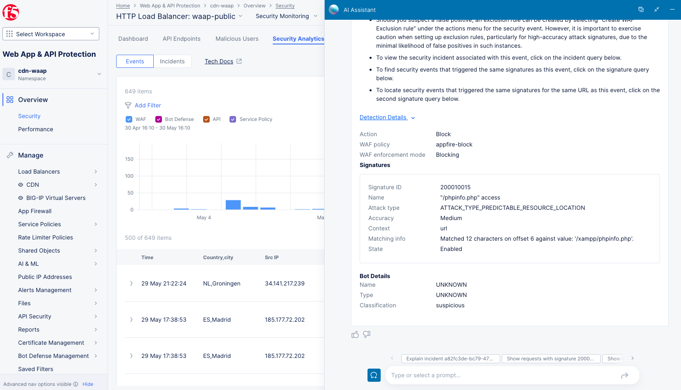Screen dimensions: 681x390
Task: Click the prompt input field
Action: click(494, 375)
